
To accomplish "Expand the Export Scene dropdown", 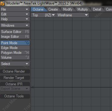I will (x=15, y=89).
